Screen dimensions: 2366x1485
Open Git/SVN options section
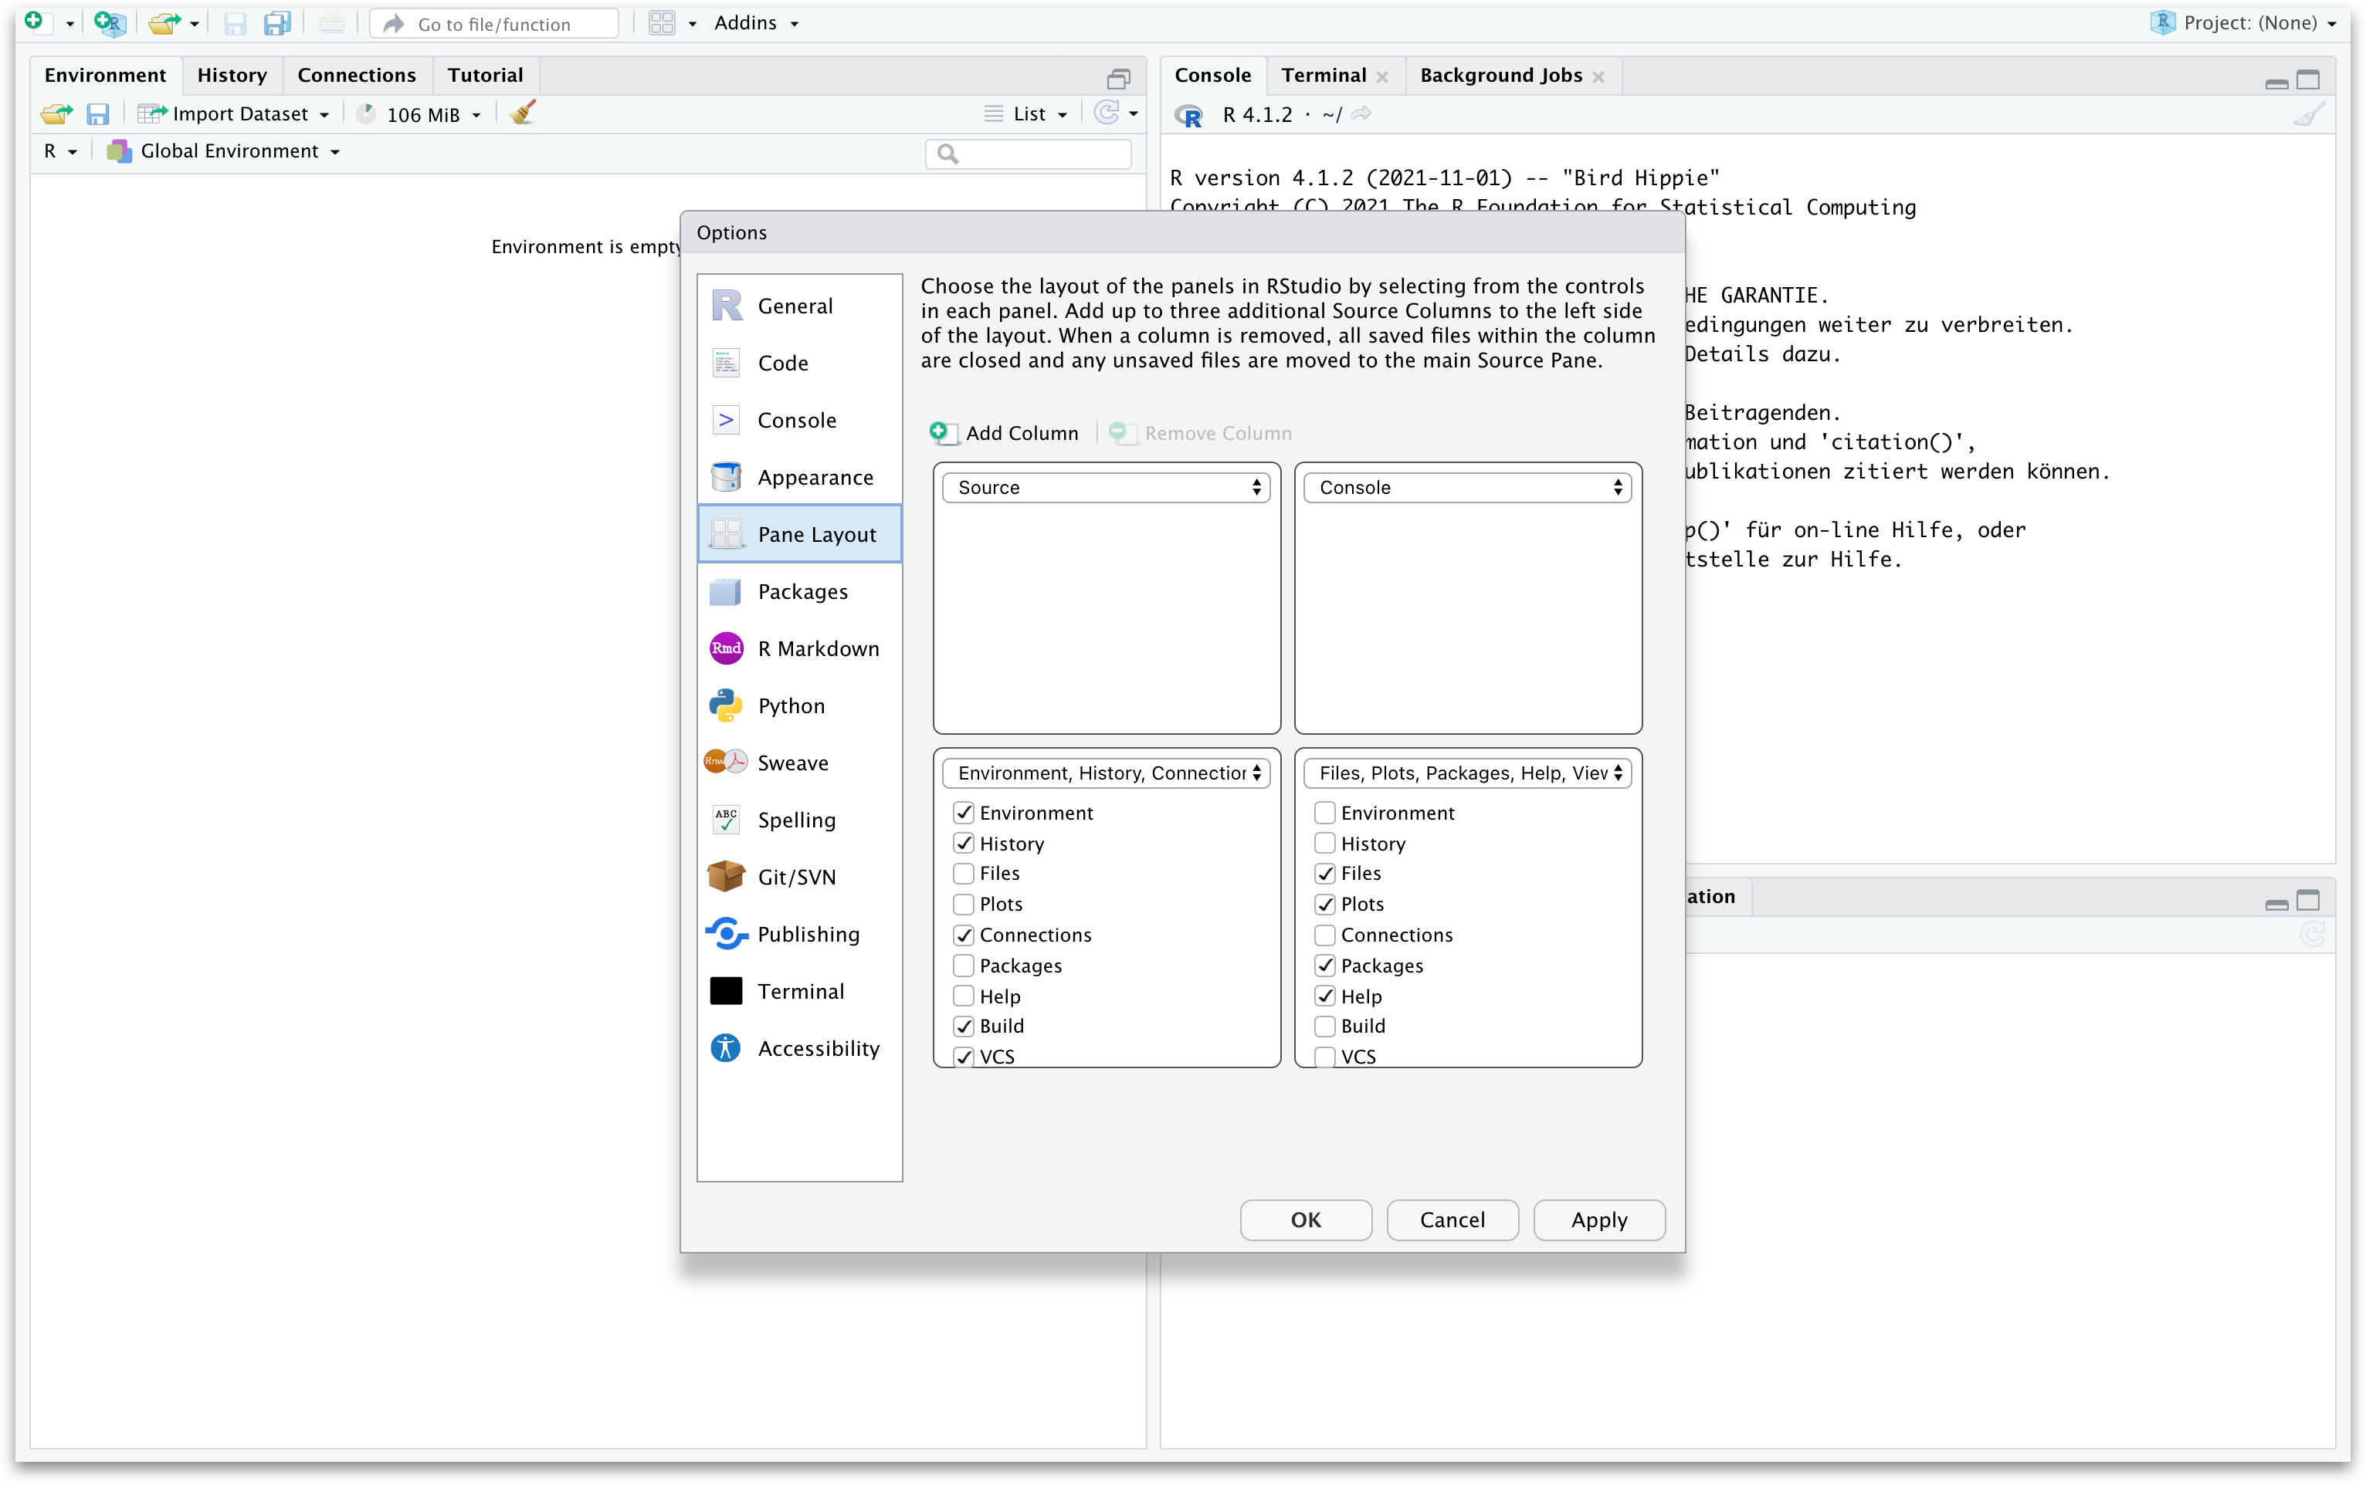(797, 877)
